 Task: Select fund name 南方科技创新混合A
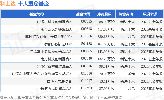pyautogui.click(x=56, y=59)
